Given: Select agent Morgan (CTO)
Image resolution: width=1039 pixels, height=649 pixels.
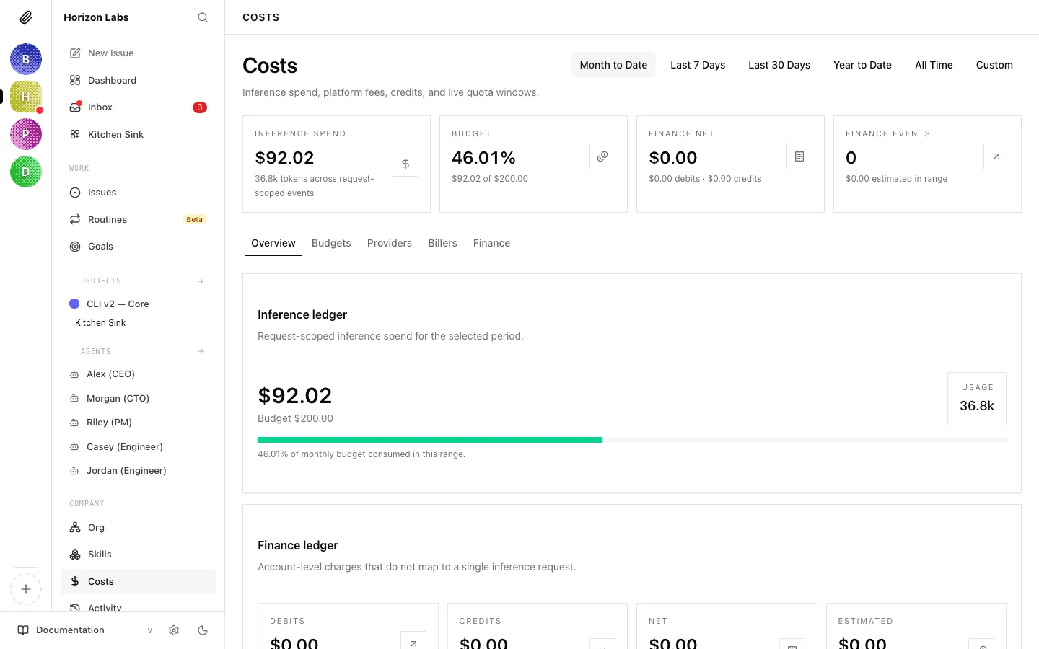Looking at the screenshot, I should (x=139, y=398).
